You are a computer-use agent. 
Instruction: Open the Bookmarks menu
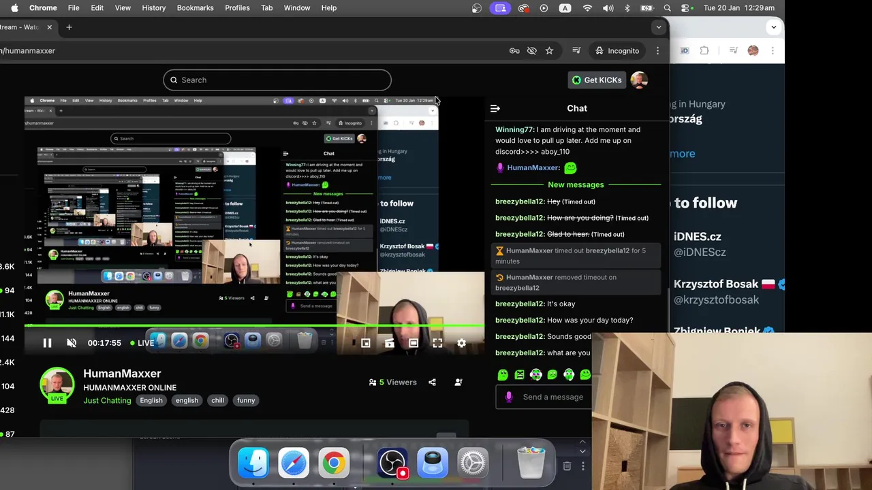tap(195, 7)
